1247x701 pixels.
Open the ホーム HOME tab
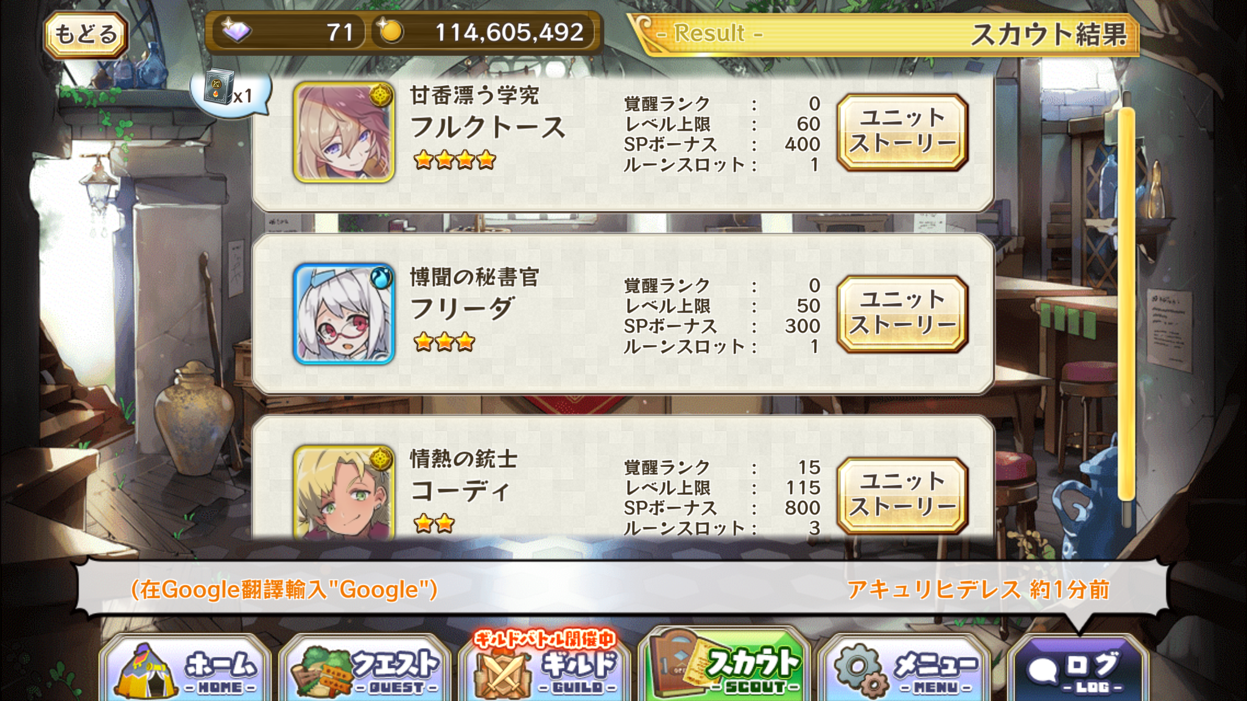click(x=186, y=668)
